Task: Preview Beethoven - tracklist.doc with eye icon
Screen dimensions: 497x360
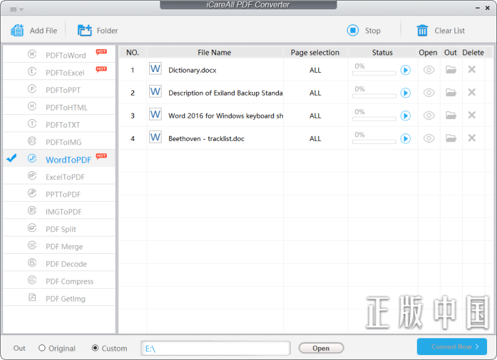Action: tap(429, 138)
